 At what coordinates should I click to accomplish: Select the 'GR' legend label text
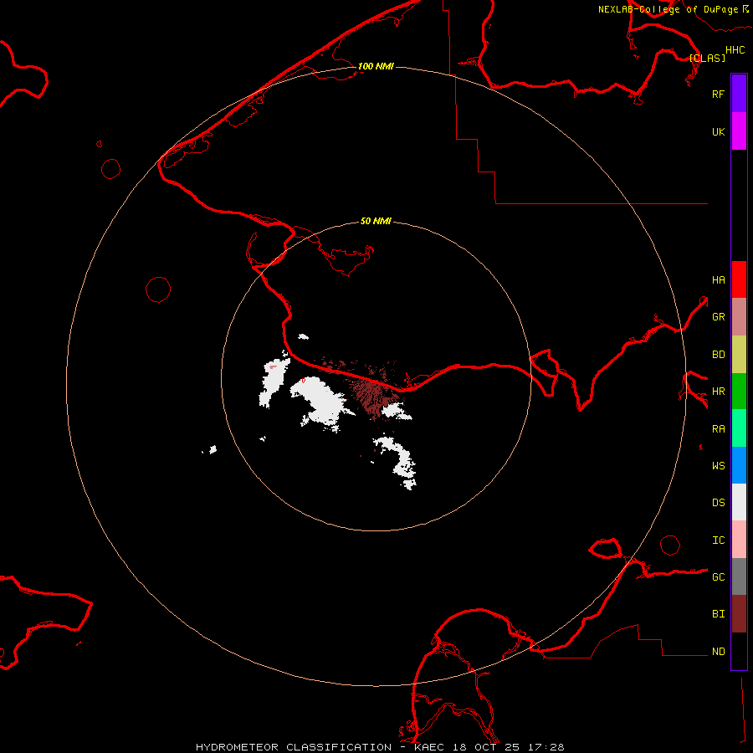pyautogui.click(x=718, y=317)
